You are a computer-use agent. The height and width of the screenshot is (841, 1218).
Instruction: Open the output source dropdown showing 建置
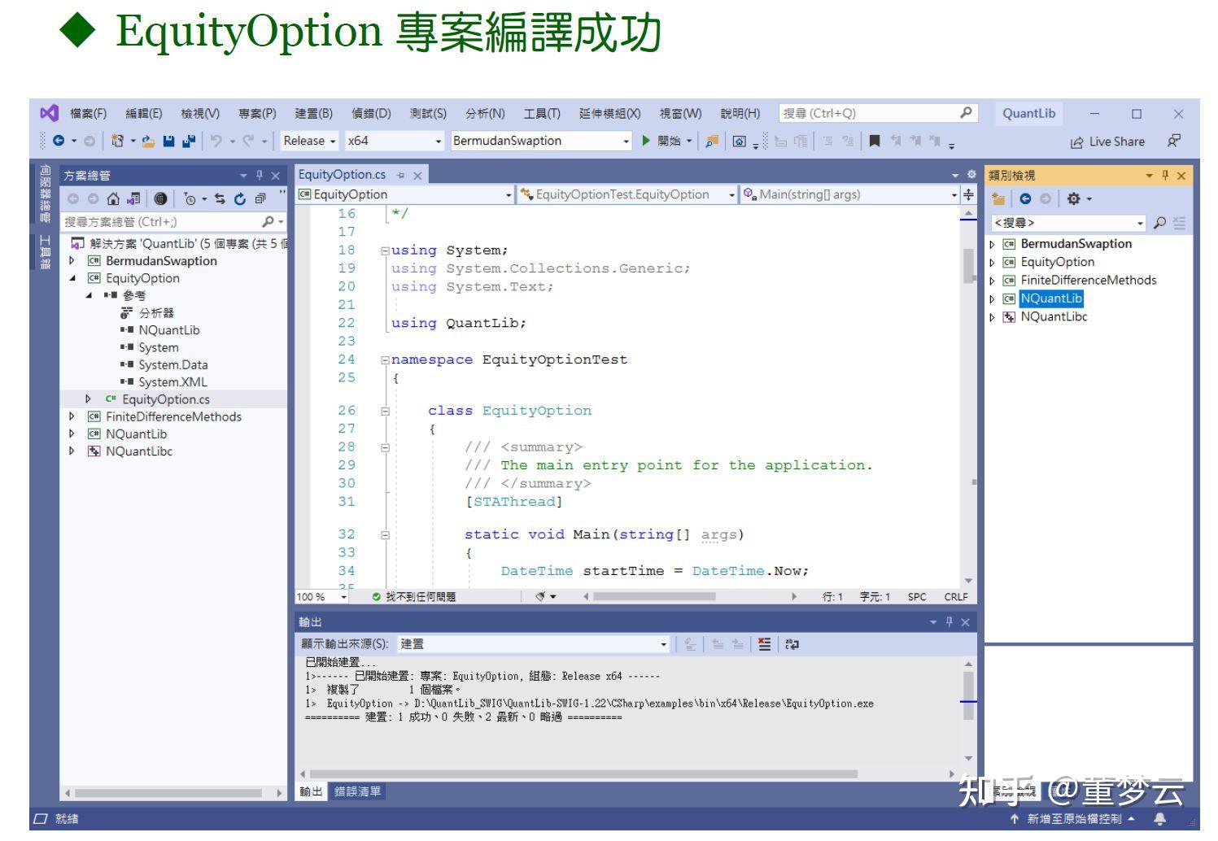coord(534,644)
